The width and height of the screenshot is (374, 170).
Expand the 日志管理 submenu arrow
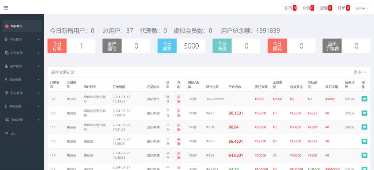point(38,93)
